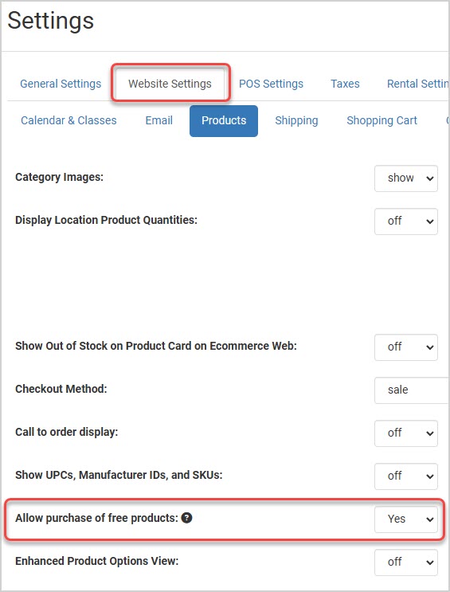This screenshot has height=592, width=450.
Task: Open Show UPCs, Manufacturer IDs, SKUs dropdown
Action: 406,476
